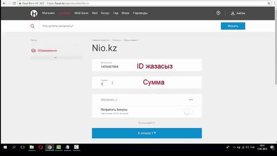Open the first breadcrumb Главная link
This screenshot has width=277, height=156.
tap(100, 40)
